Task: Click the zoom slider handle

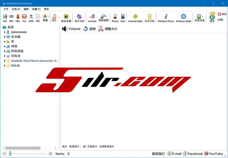Action: point(10,153)
